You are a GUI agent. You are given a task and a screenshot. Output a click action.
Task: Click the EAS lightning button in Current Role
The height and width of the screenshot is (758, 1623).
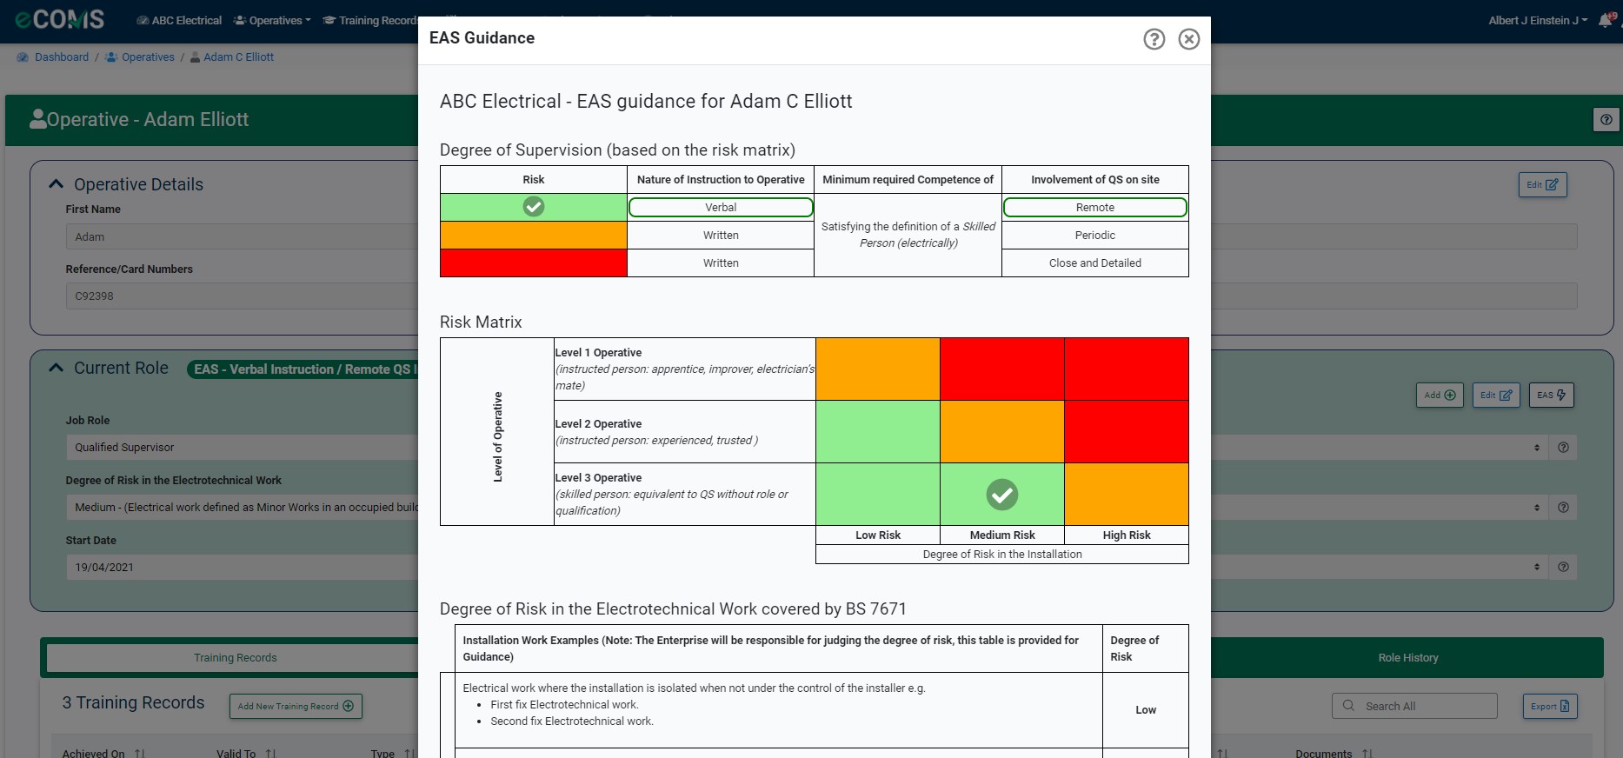click(1551, 395)
